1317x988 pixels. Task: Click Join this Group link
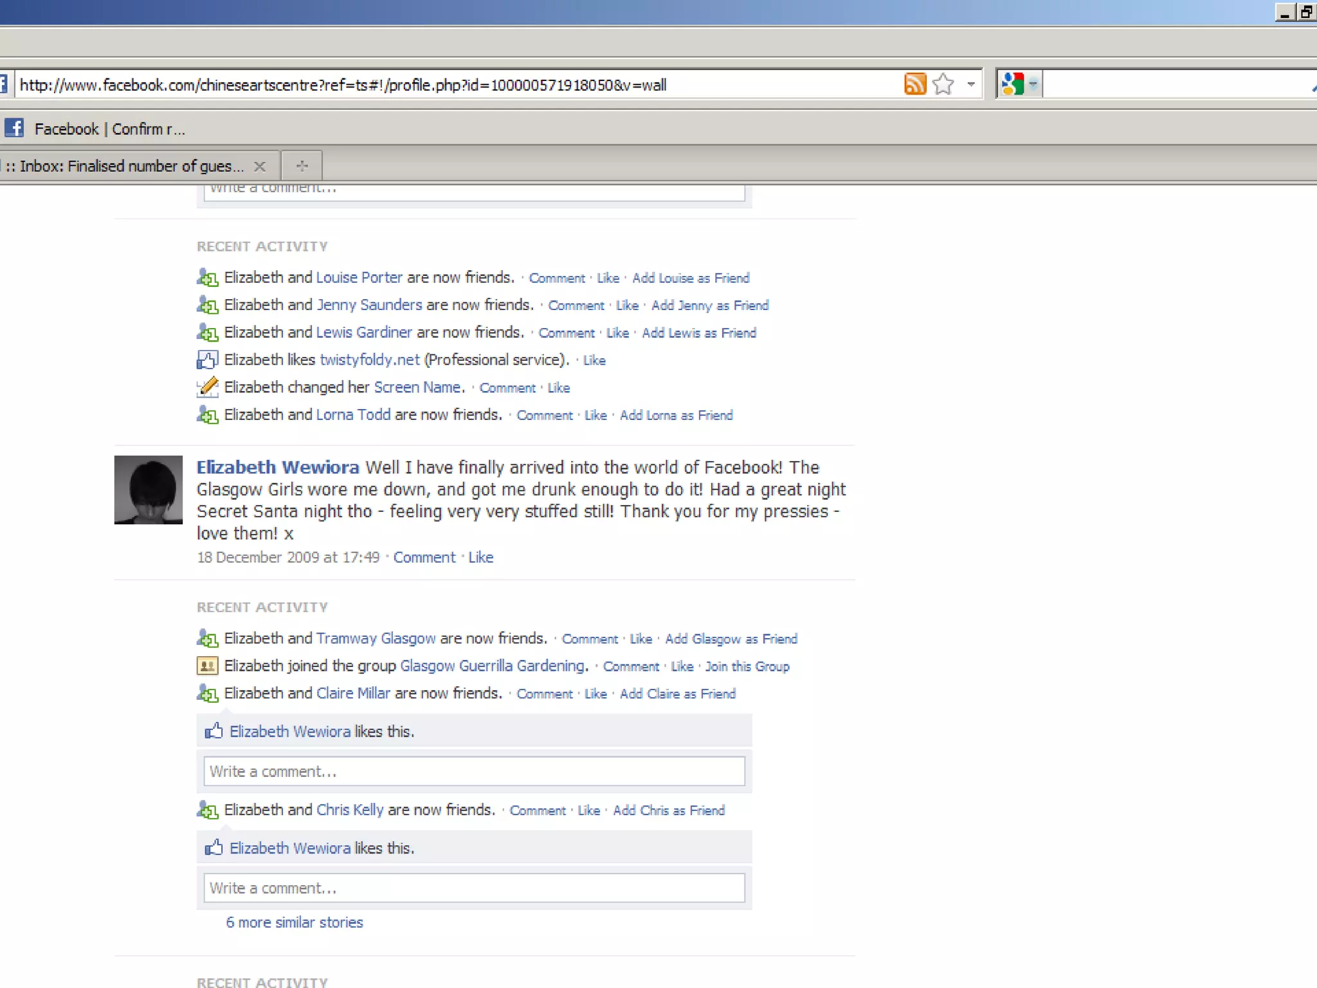click(747, 666)
